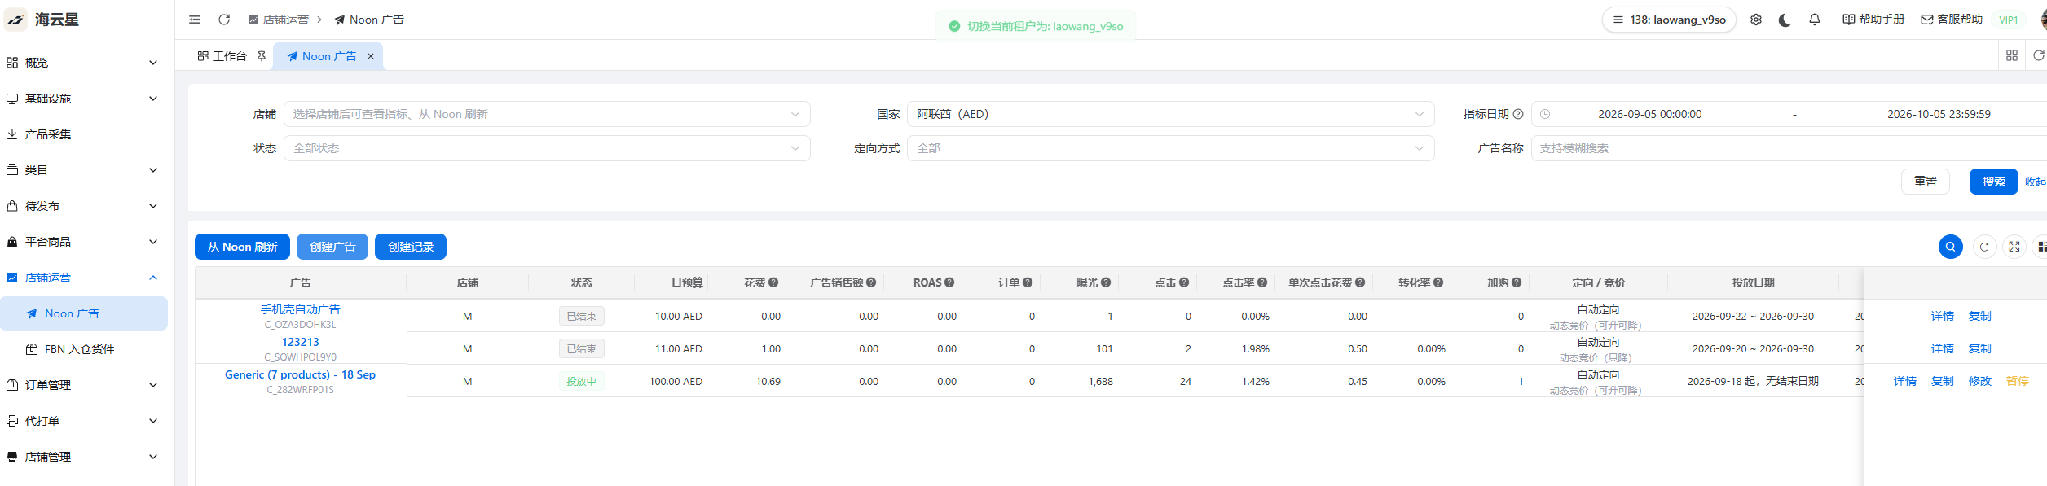Toggle dark mode moon icon

pyautogui.click(x=1785, y=20)
